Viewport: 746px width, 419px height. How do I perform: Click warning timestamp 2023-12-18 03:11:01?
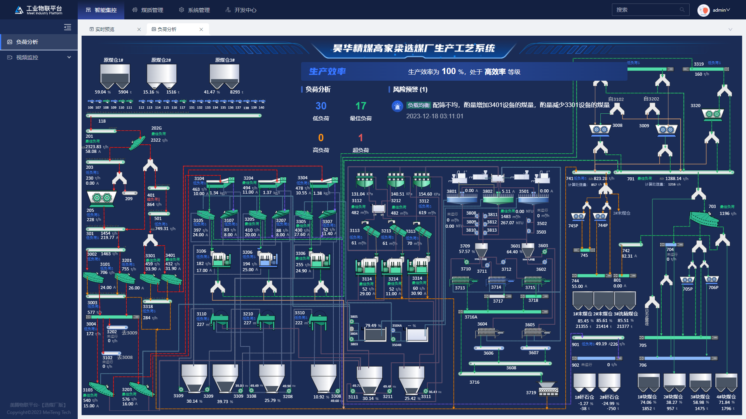(x=435, y=116)
